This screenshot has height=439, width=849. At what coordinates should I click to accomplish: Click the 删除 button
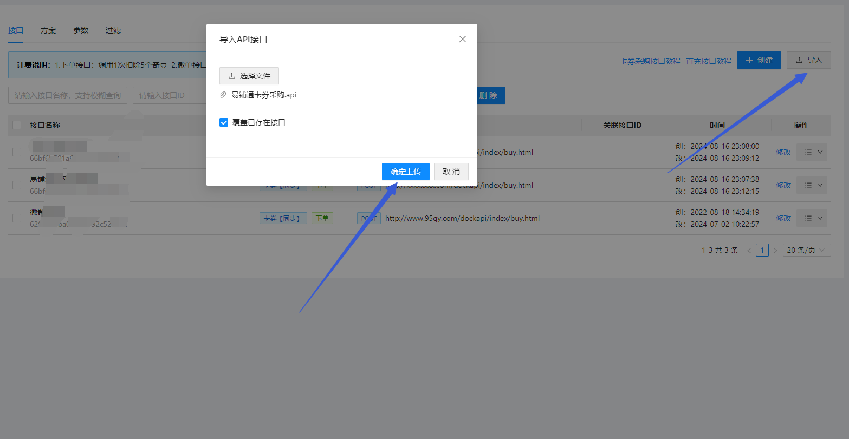click(x=491, y=95)
